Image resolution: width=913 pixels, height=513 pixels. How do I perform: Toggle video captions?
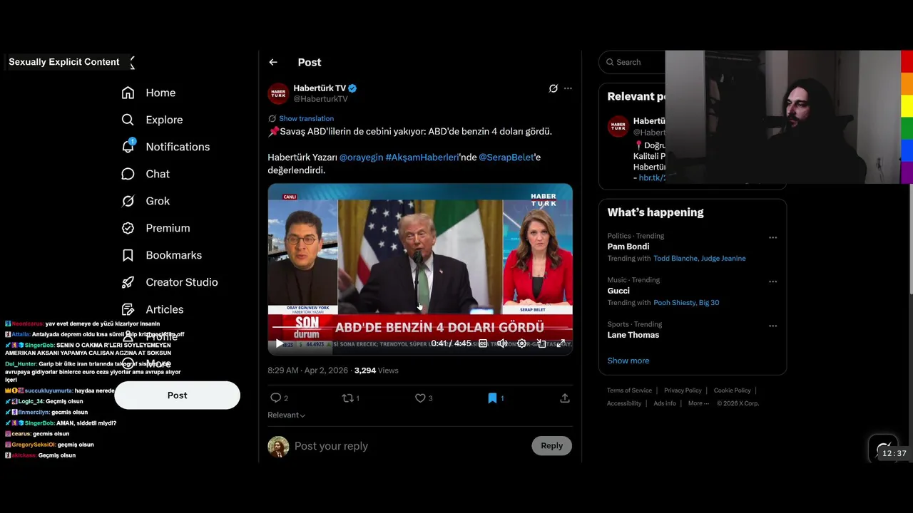pyautogui.click(x=483, y=343)
